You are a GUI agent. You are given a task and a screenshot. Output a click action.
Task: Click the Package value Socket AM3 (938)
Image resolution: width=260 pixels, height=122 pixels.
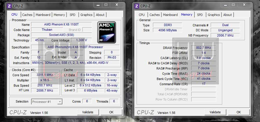pyautogui.click(x=61, y=35)
